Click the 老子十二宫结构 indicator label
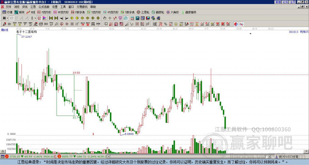The width and height of the screenshot is (309, 165). pos(27,32)
